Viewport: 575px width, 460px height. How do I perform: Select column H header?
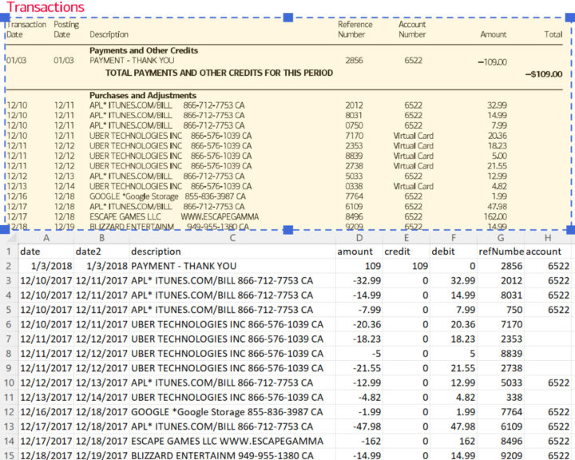[549, 237]
